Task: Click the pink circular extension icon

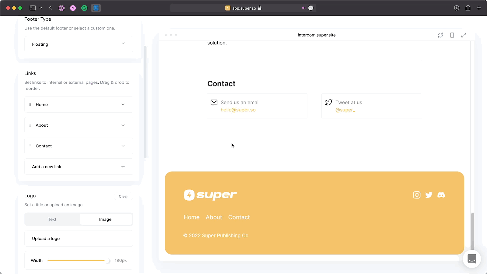Action: point(73,8)
